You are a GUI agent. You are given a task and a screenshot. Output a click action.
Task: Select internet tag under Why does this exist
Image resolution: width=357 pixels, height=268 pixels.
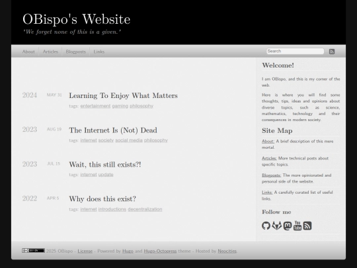[89, 209]
